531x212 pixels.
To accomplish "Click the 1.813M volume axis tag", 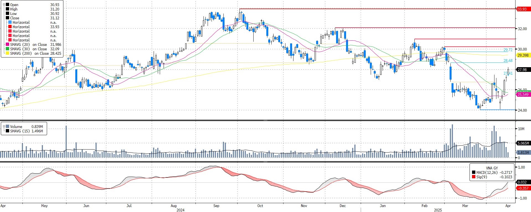I will click(523, 153).
